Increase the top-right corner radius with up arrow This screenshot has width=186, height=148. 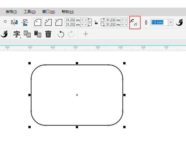(x=126, y=20)
